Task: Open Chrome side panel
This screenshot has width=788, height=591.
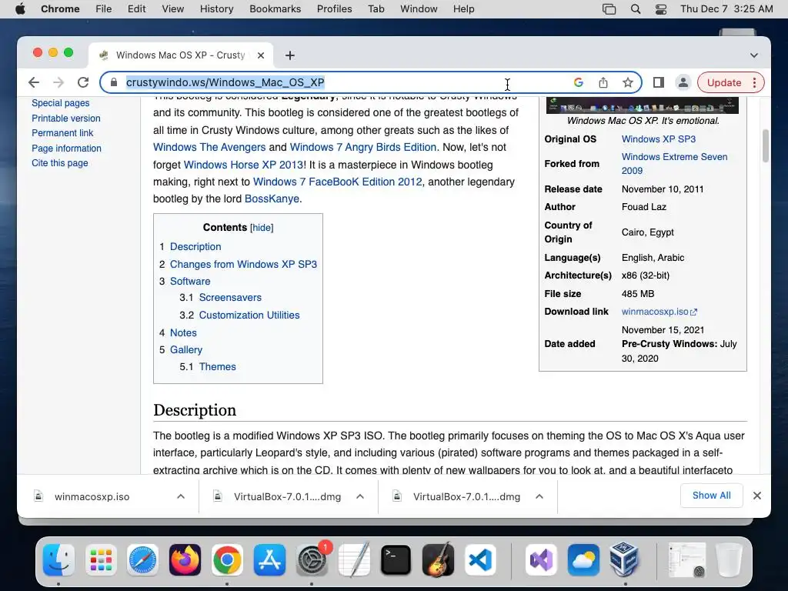Action: [659, 82]
